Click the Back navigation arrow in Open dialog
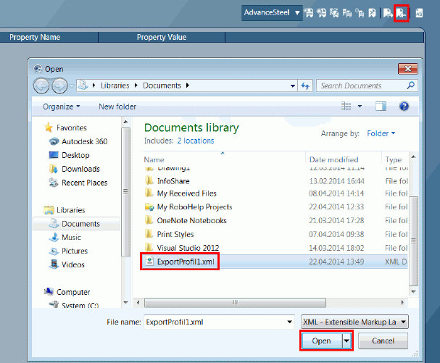Image resolution: width=440 pixels, height=363 pixels. (41, 85)
